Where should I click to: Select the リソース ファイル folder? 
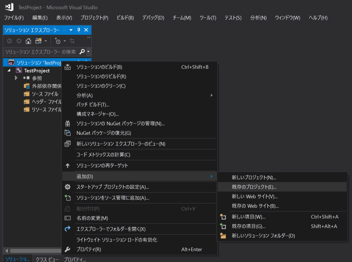[x=46, y=110]
